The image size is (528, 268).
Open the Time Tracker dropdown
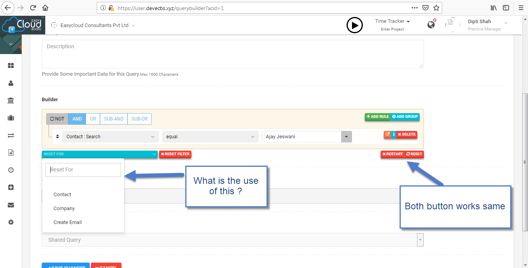point(393,21)
